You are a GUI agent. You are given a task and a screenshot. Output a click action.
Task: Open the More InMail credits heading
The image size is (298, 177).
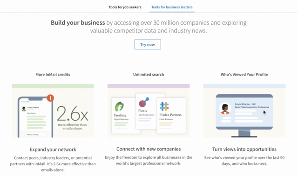point(53,75)
